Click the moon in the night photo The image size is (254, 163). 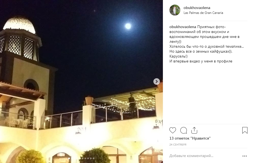(x=128, y=26)
